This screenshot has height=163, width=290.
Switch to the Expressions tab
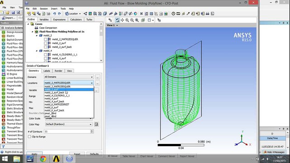coord(59,19)
